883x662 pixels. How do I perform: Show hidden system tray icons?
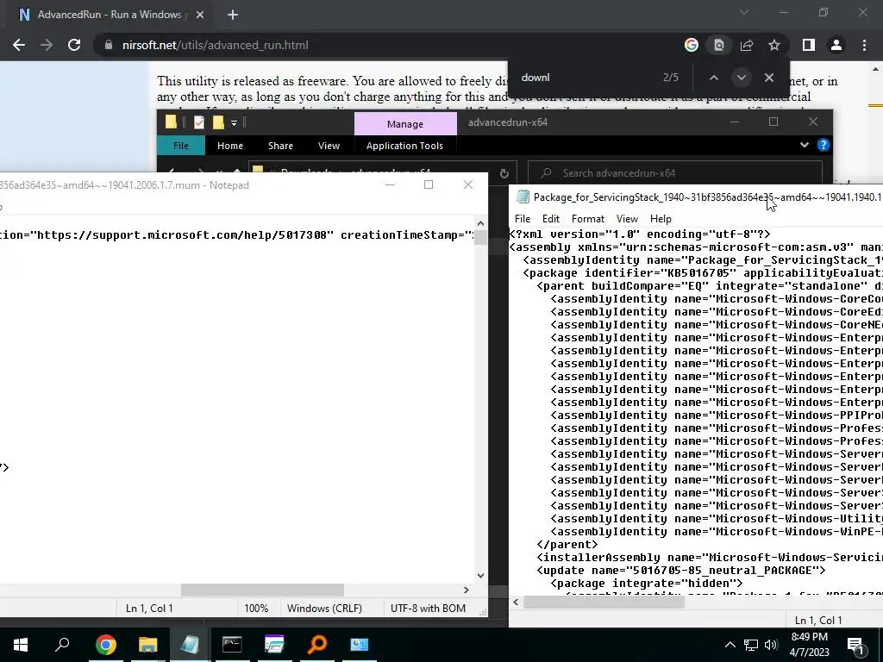click(x=730, y=645)
